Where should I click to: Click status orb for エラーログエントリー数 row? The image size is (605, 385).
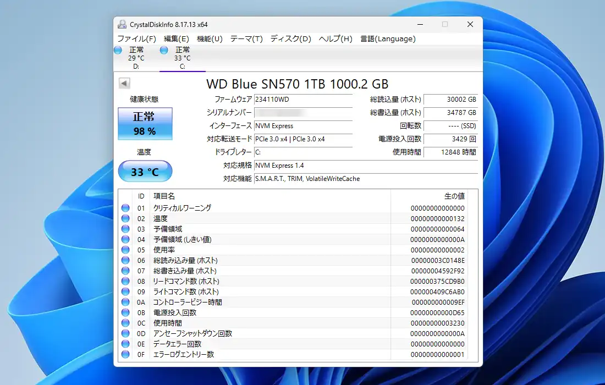(125, 354)
